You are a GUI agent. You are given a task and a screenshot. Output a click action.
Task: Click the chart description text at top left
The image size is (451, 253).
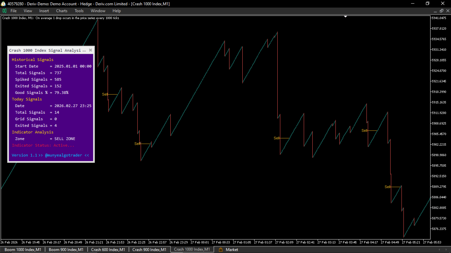click(61, 18)
